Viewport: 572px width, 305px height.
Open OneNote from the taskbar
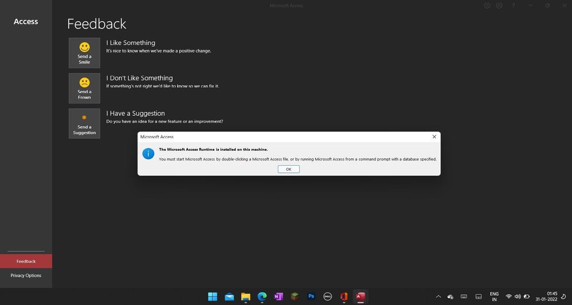click(278, 296)
